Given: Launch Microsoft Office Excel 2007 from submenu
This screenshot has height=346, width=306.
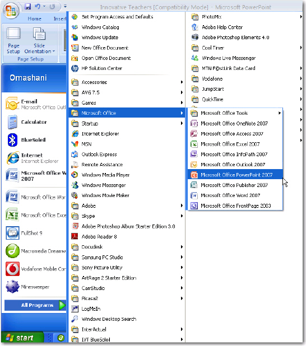Looking at the screenshot, I should (235, 144).
